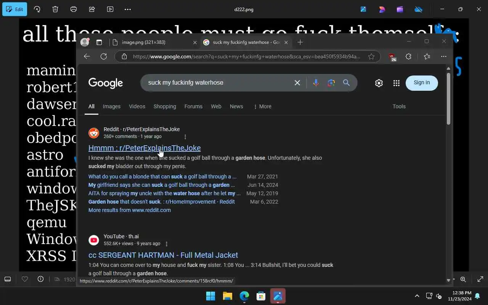Click the muted volume tray icon

438,296
